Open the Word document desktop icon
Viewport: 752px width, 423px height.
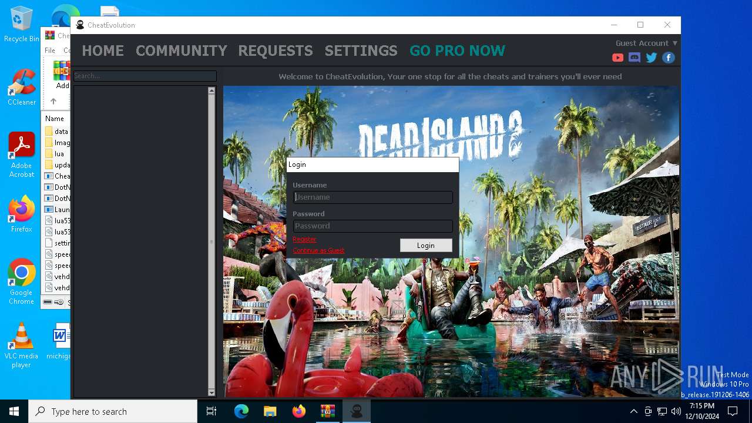61,341
